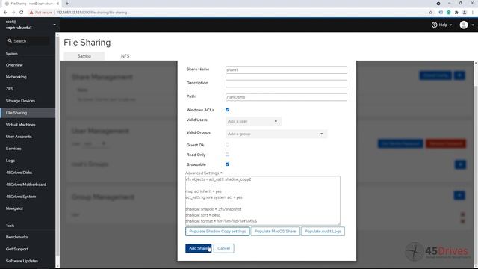Open the User Management user dropdown

click(95, 143)
